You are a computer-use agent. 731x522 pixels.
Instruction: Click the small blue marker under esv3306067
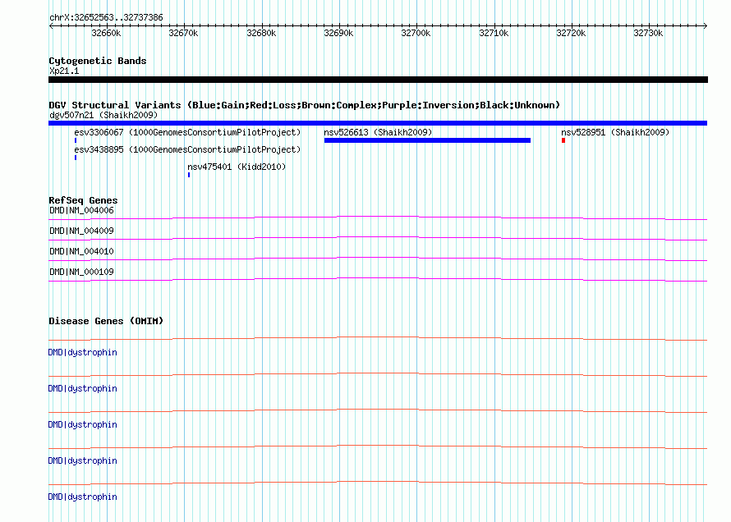[x=76, y=140]
